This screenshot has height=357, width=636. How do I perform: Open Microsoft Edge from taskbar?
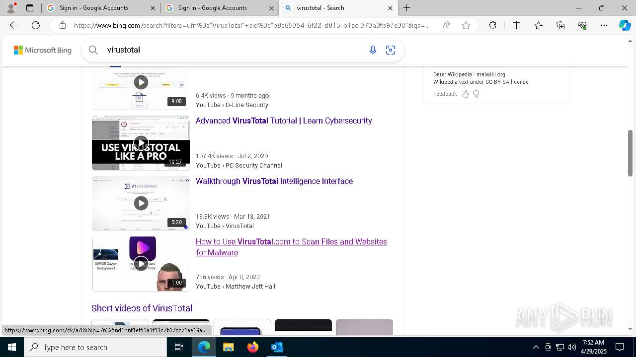coord(204,347)
